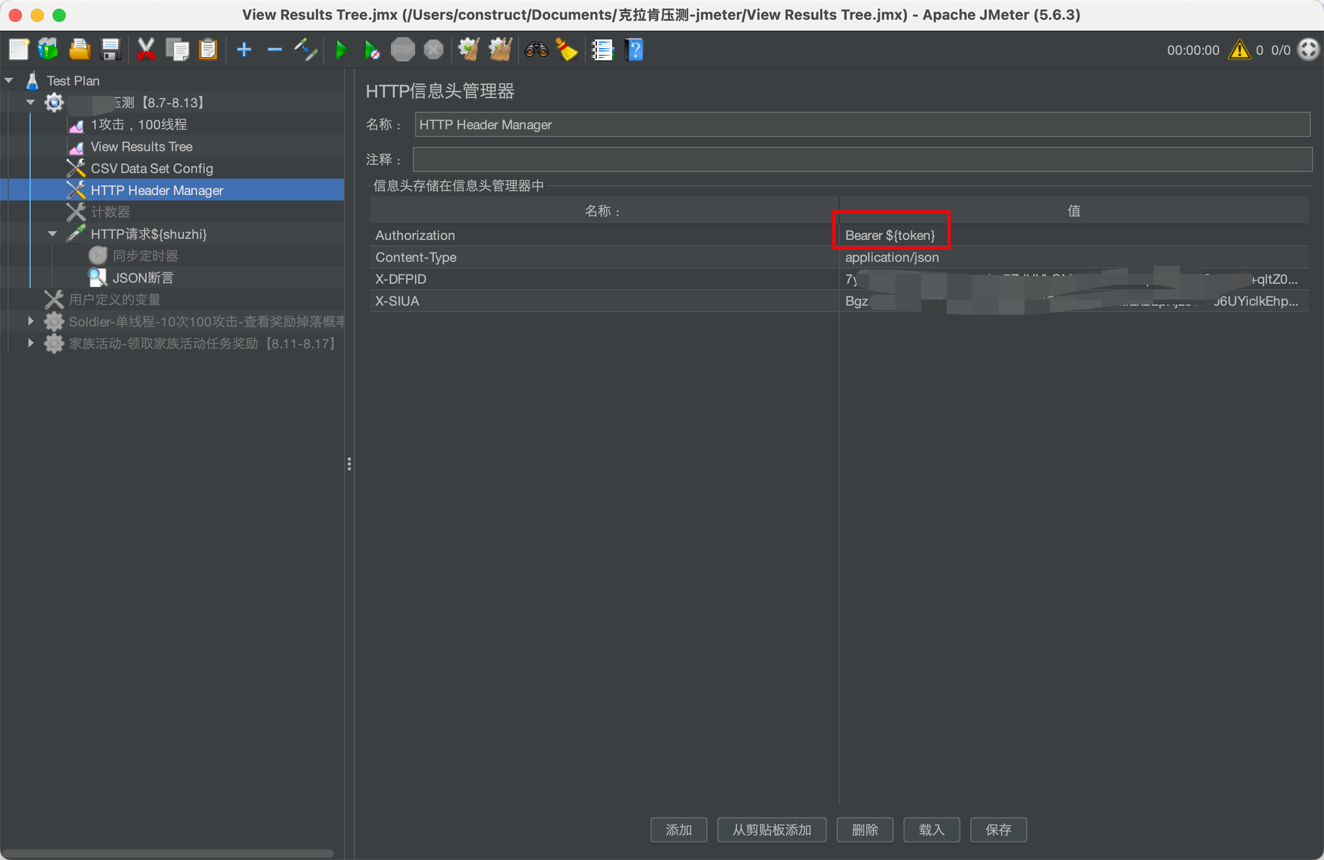The image size is (1324, 860).
Task: Select the Test Plan tree item
Action: coord(73,81)
